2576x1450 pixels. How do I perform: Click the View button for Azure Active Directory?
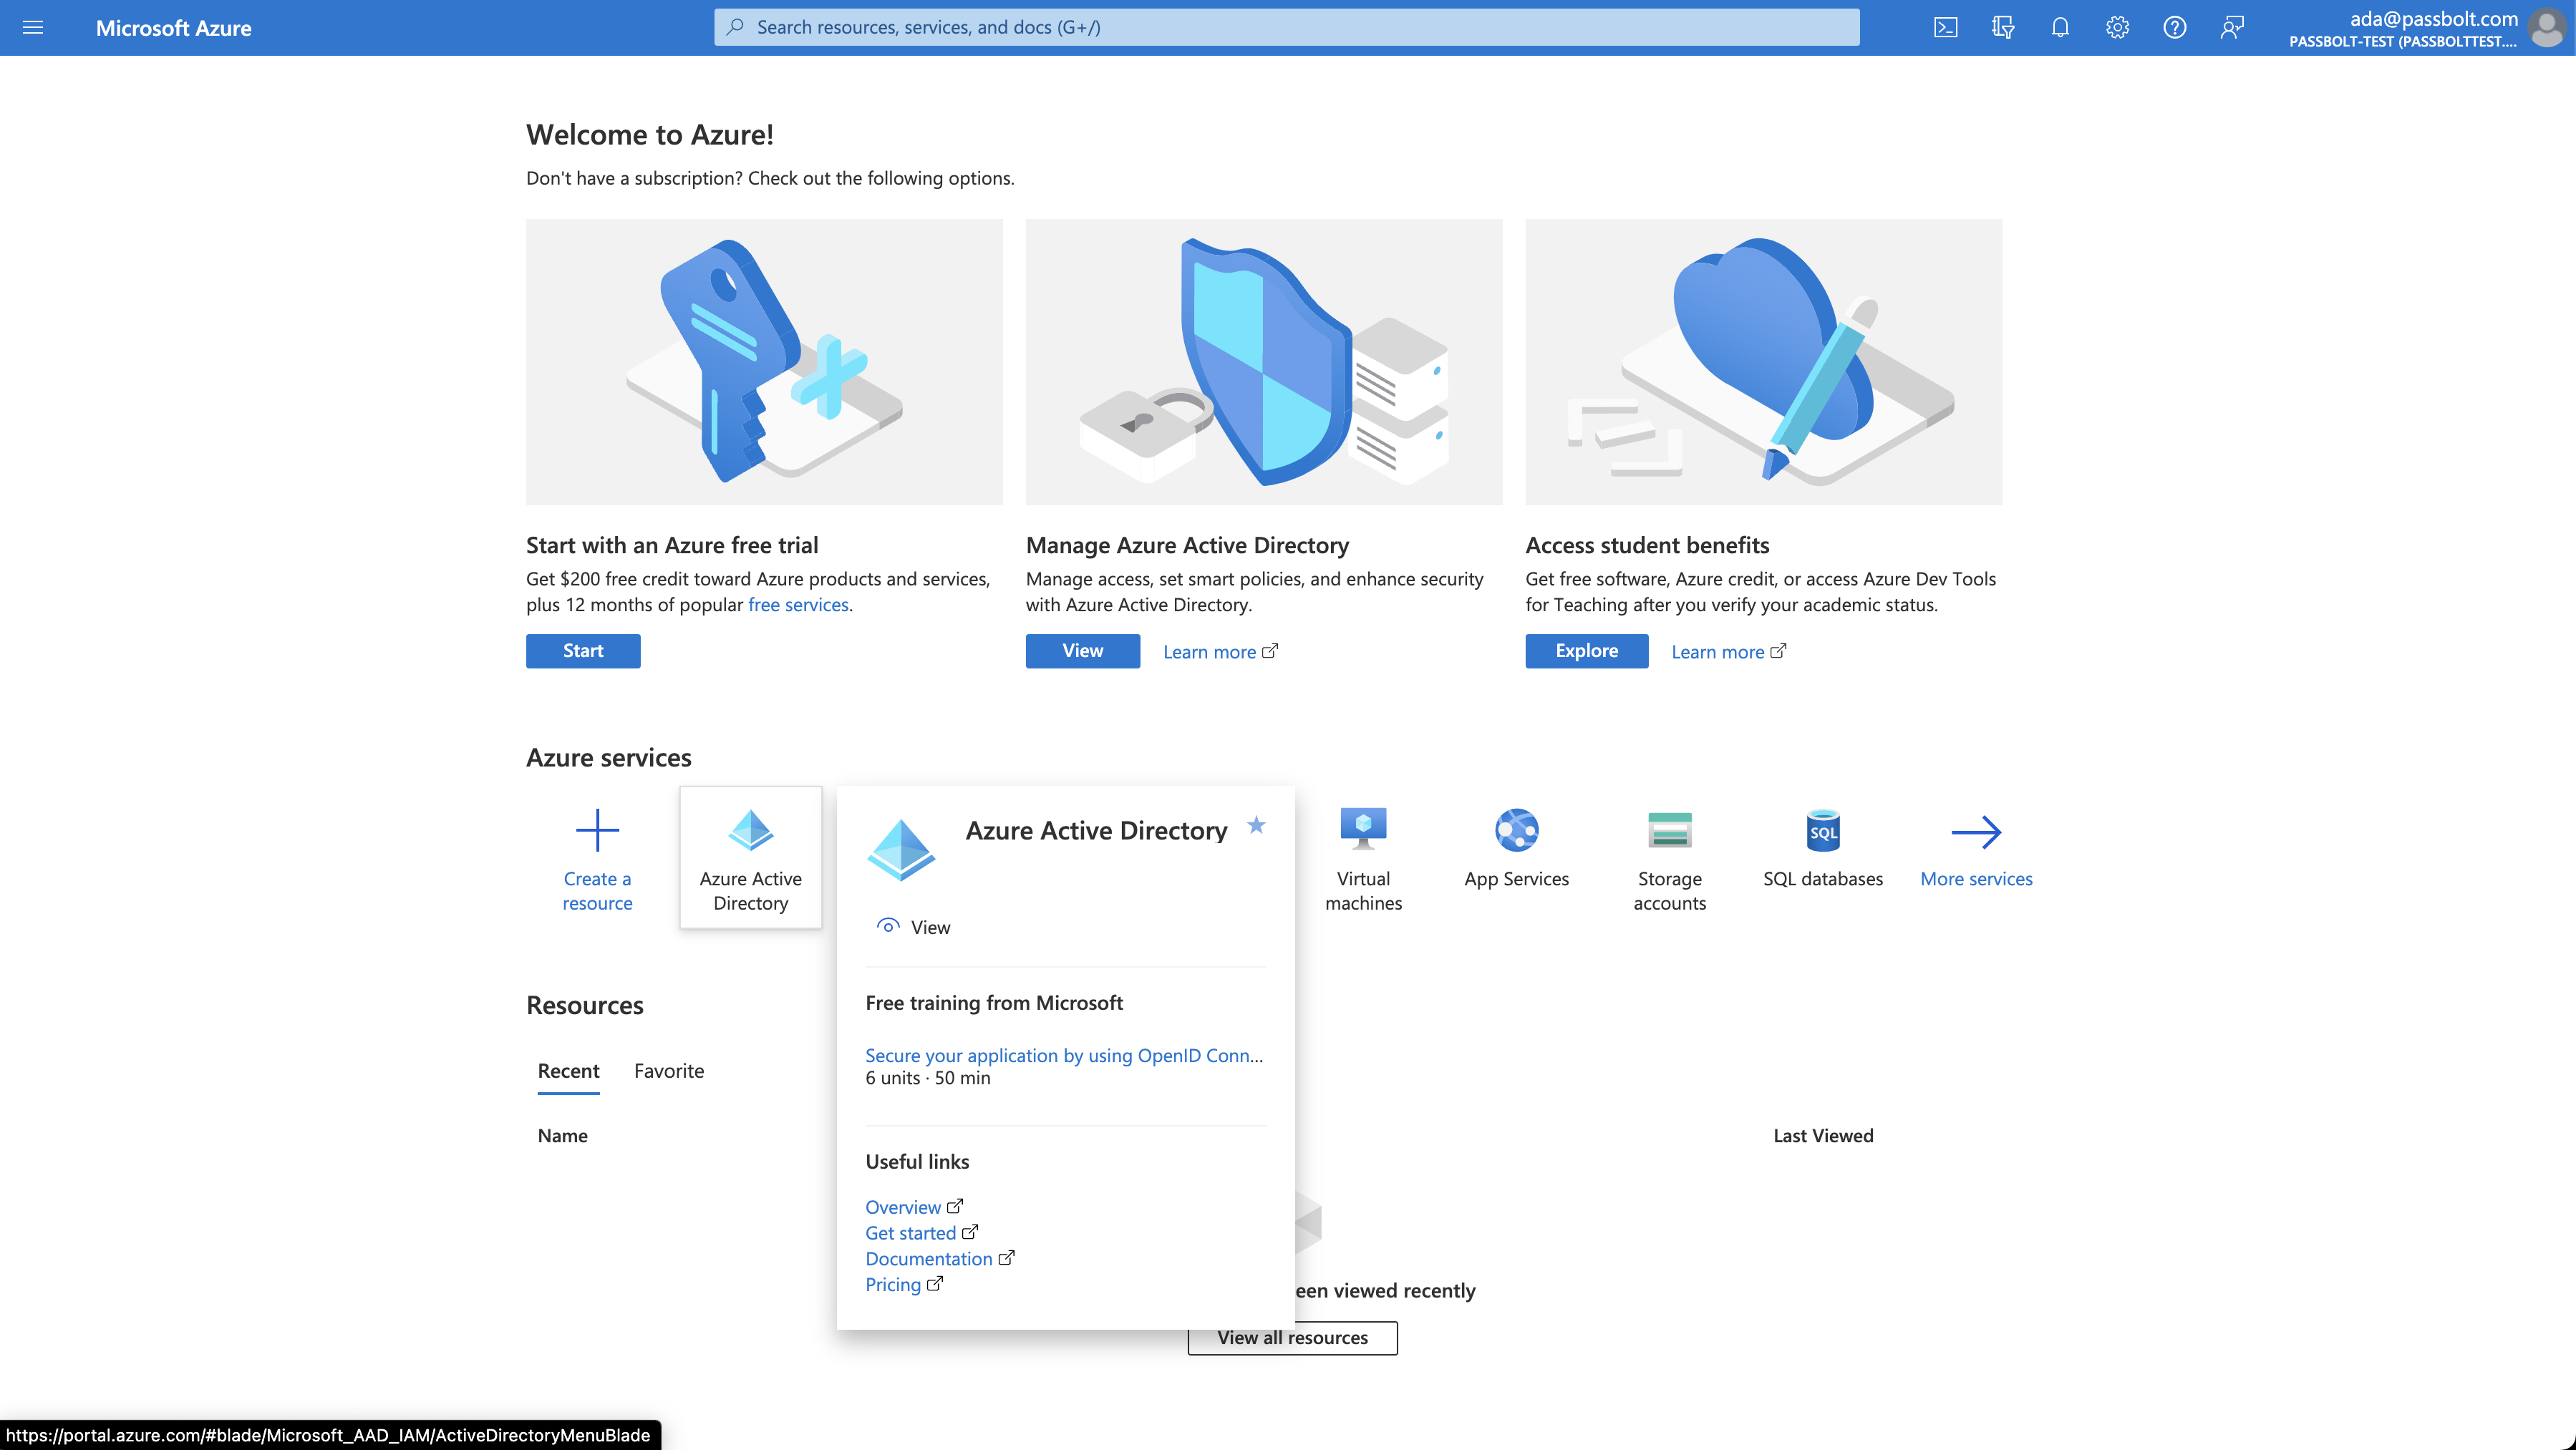(x=913, y=927)
